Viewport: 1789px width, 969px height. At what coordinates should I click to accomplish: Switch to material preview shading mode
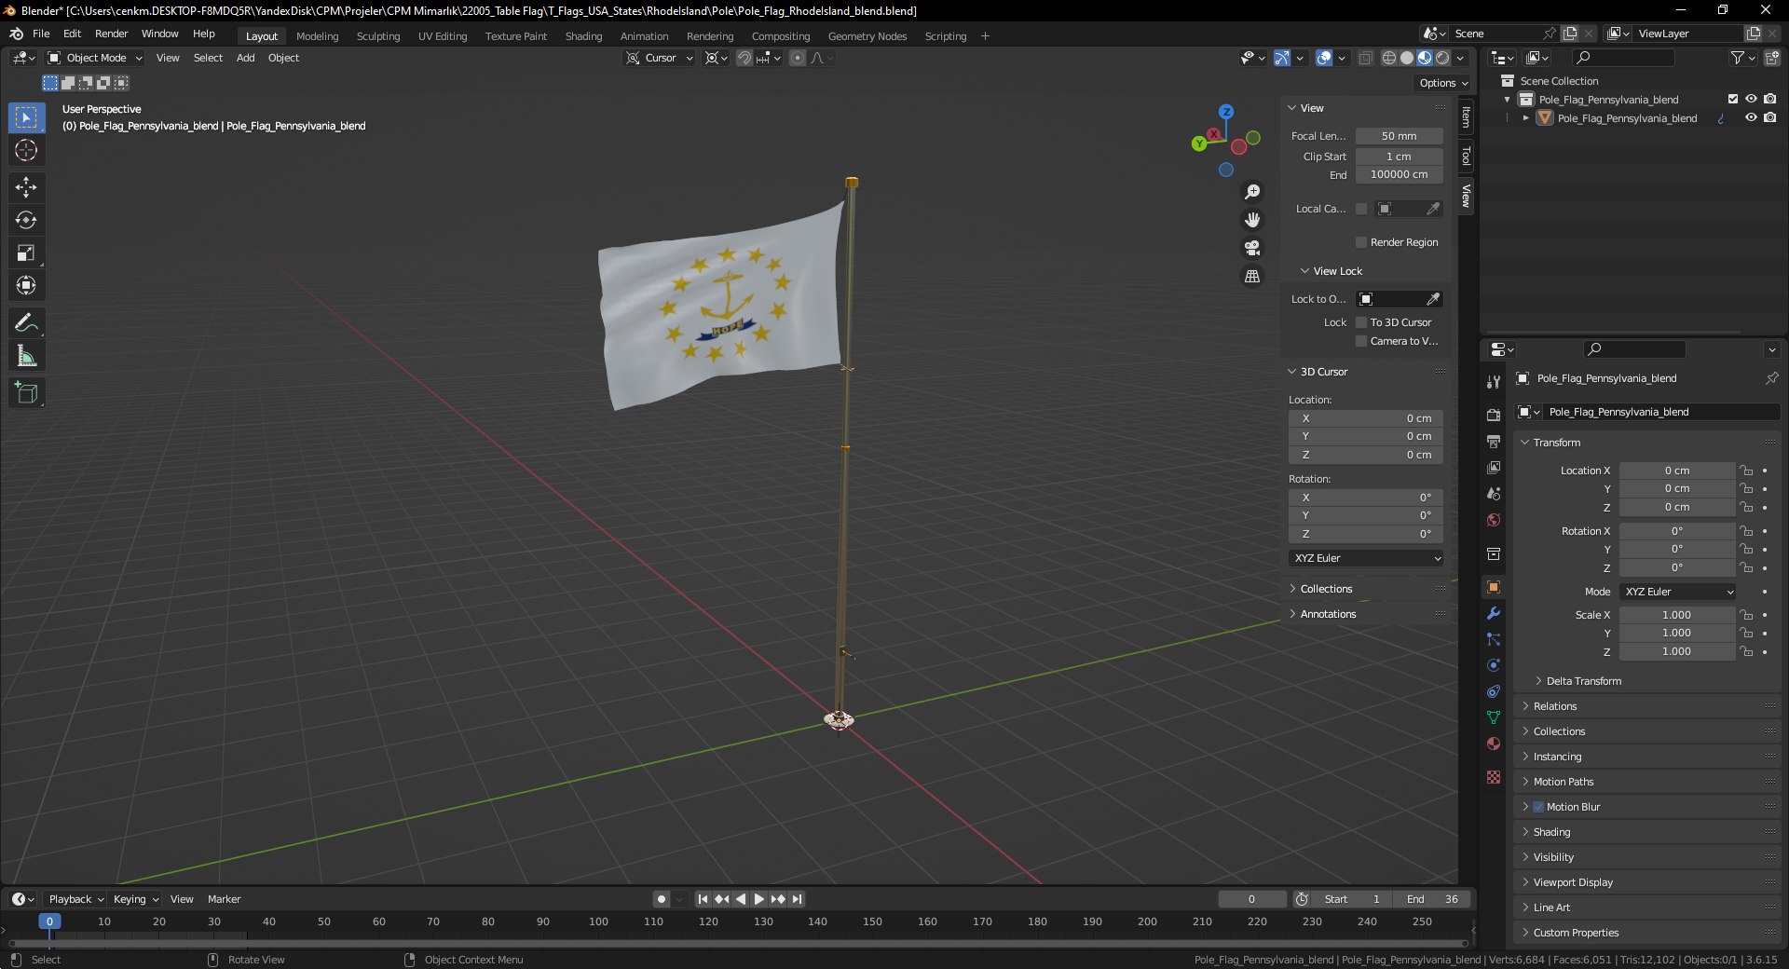1425,58
